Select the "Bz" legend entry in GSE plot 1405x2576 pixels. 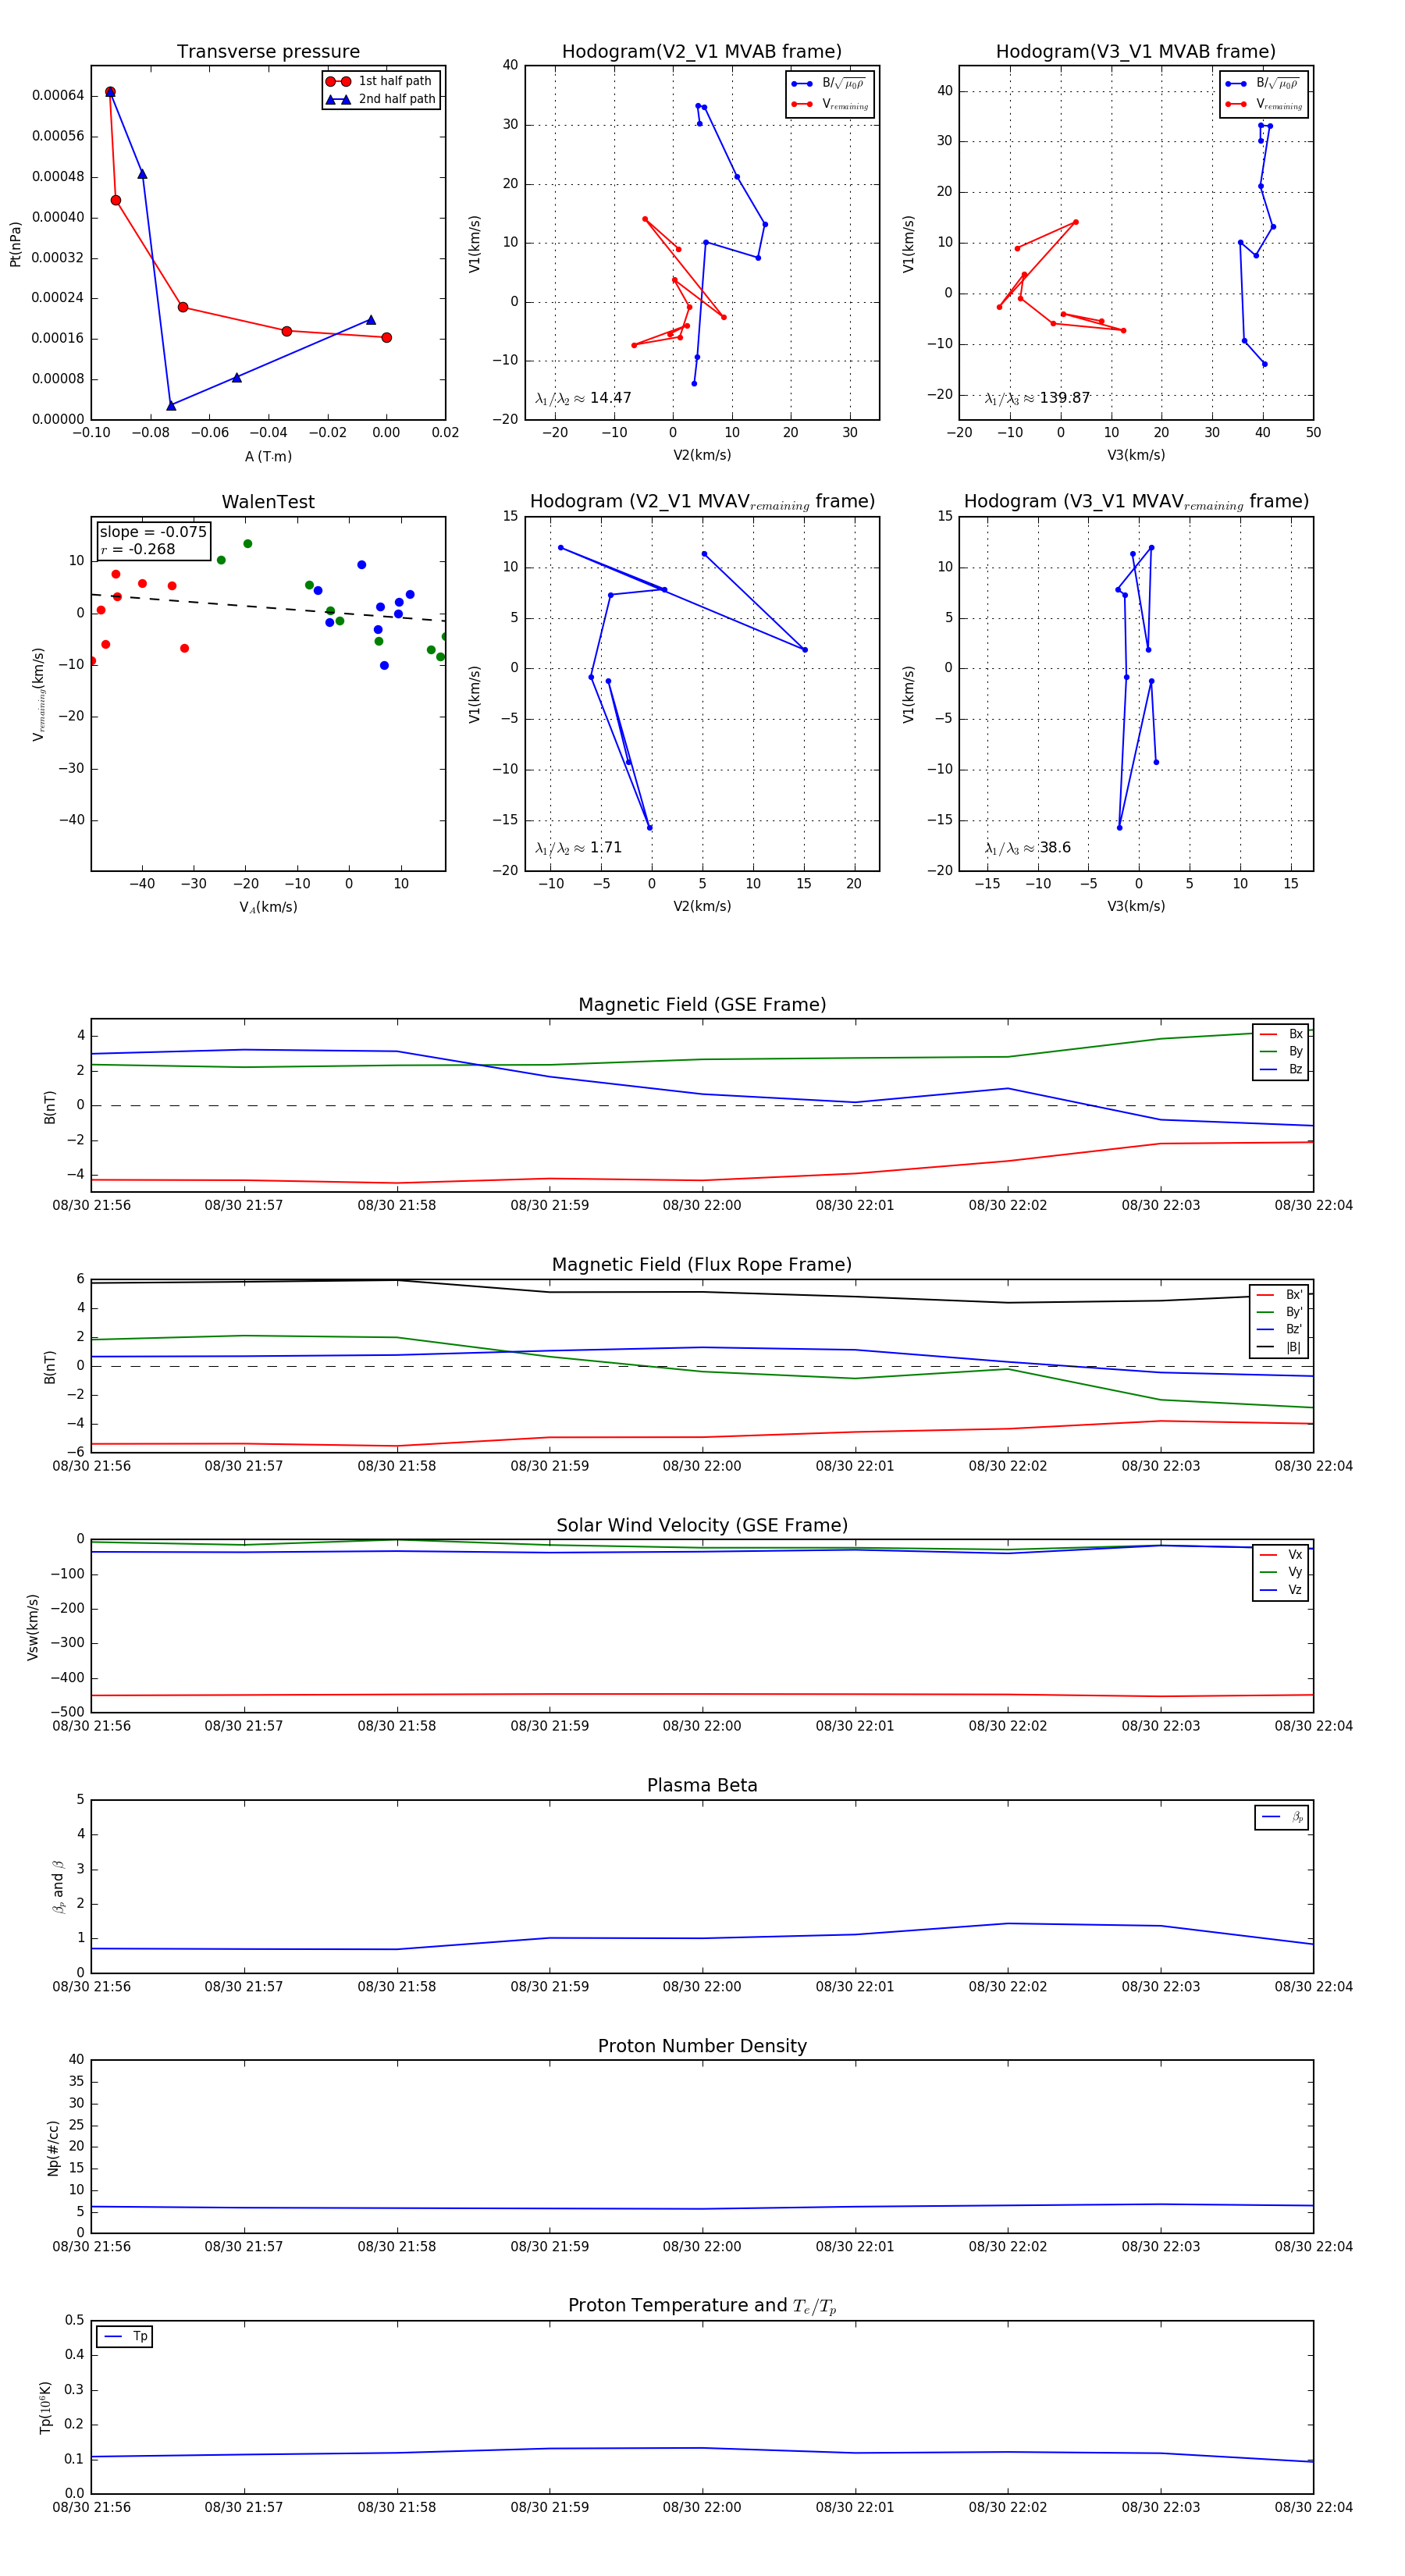1281,1069
